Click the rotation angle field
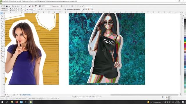 [x=33, y=9]
